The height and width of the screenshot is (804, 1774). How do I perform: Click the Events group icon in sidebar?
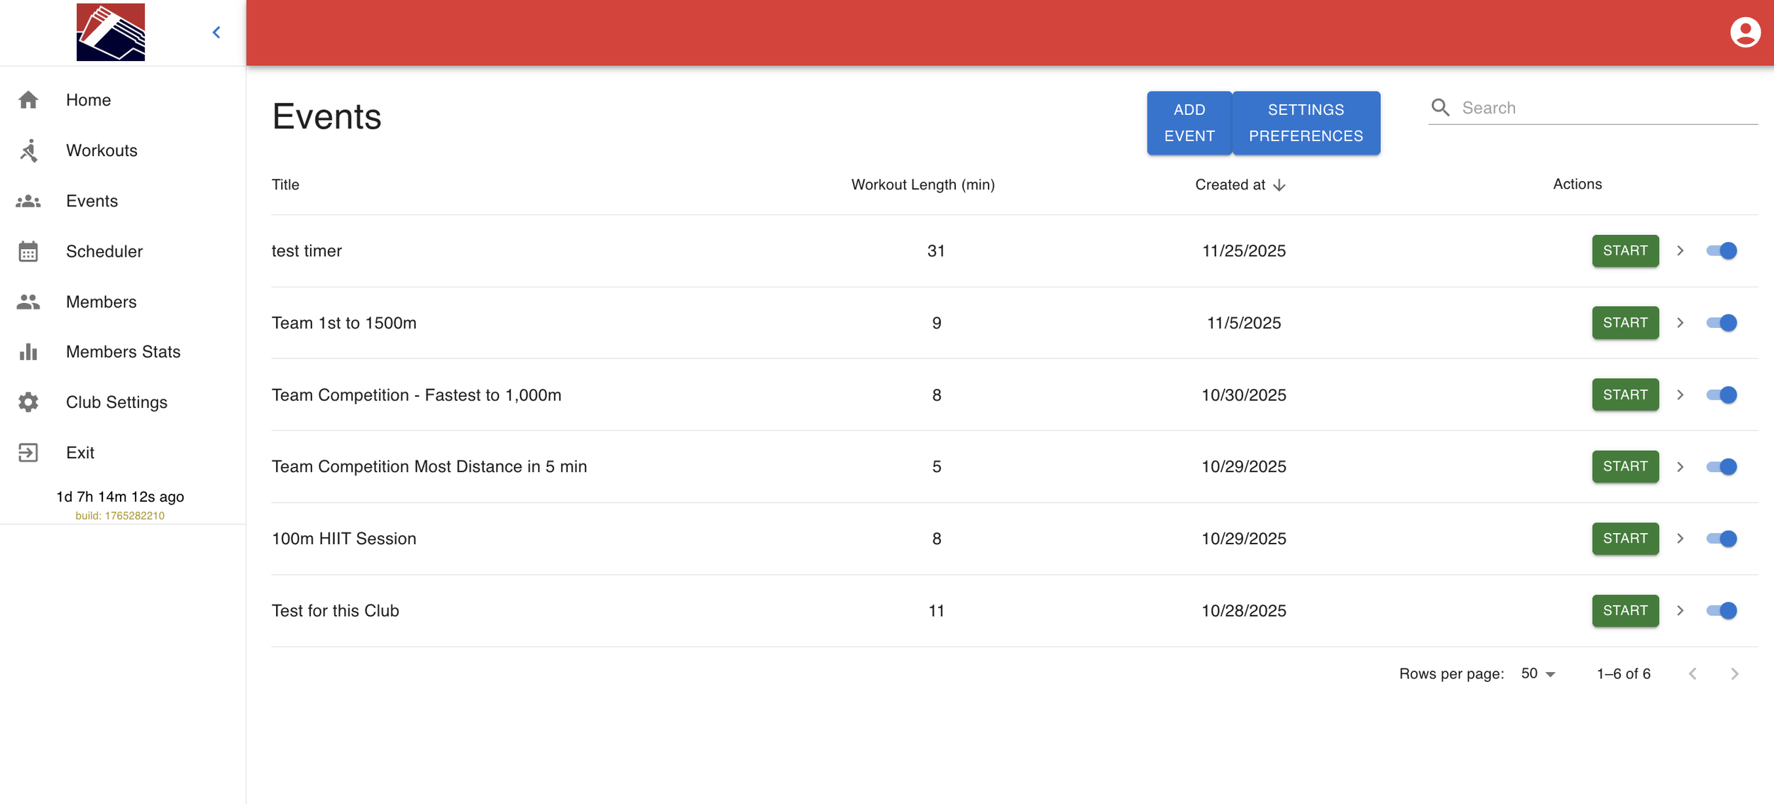pyautogui.click(x=28, y=202)
